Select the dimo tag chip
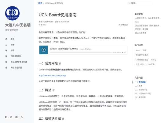The width and height of the screenshot is (165, 123). coord(137,50)
